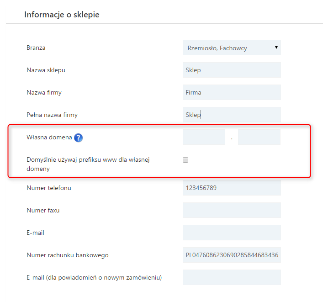The image size is (323, 302).
Task: Click the Informacje o sklepie heading
Action: coord(62,15)
